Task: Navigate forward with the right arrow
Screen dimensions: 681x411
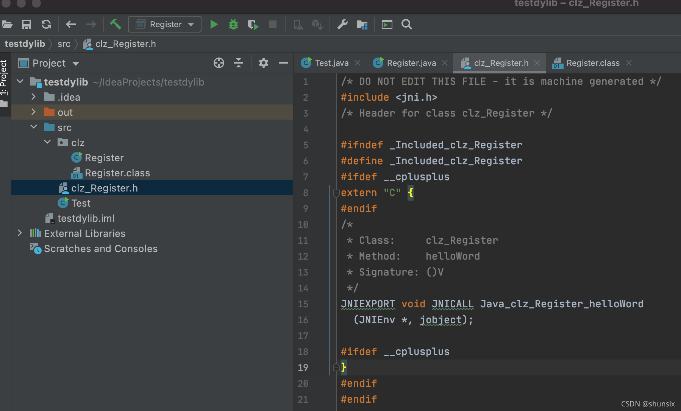Action: 91,25
